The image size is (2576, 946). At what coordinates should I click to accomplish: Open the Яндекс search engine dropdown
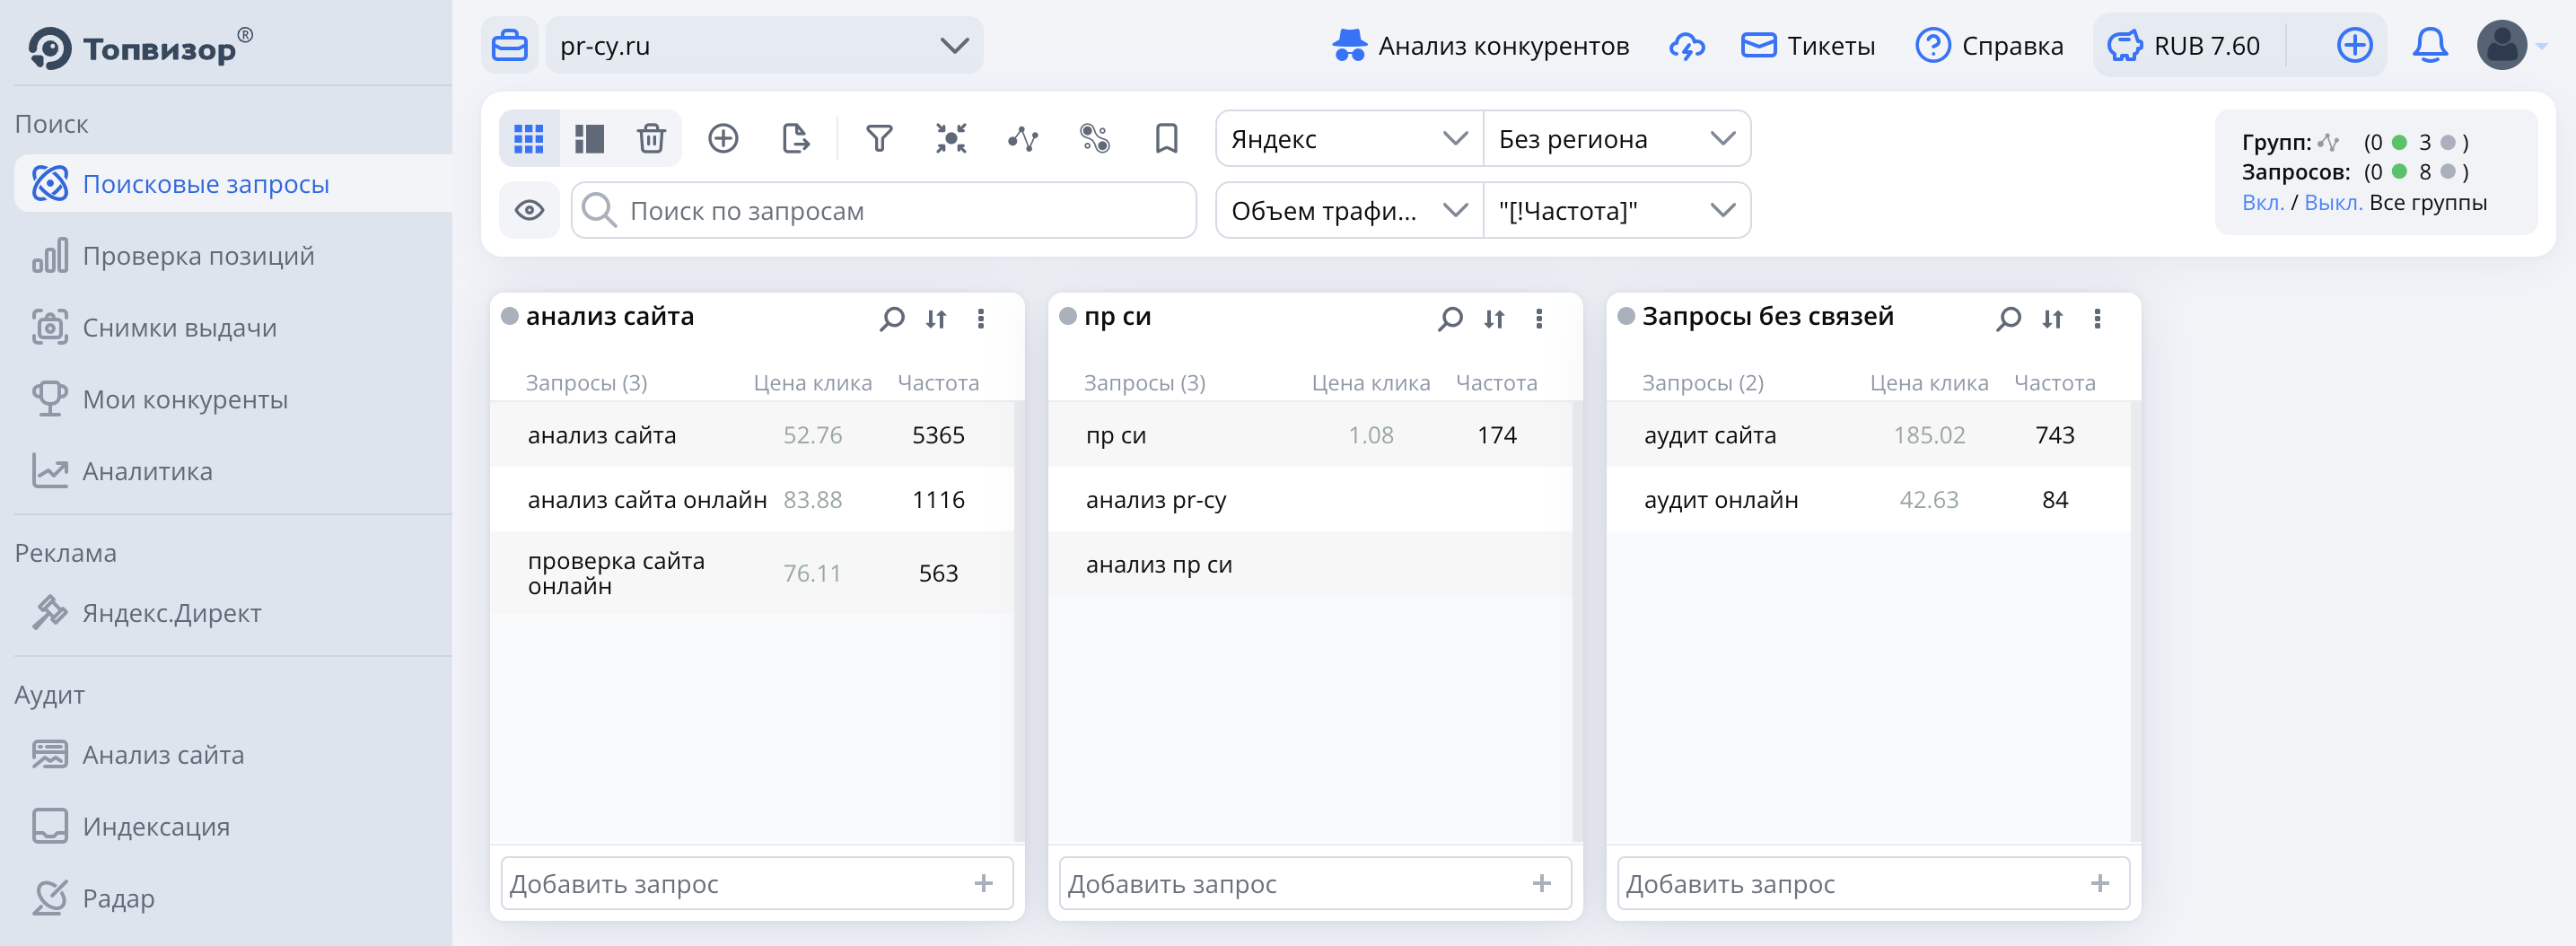click(1348, 139)
